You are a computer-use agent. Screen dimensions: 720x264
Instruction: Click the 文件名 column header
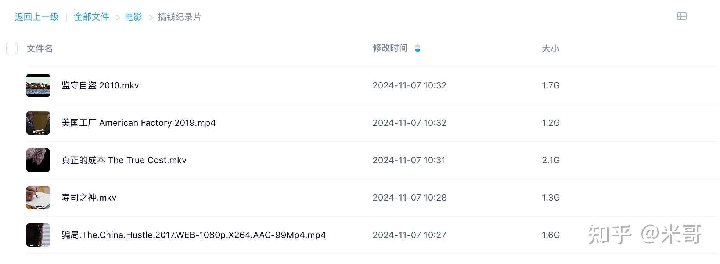pos(40,49)
